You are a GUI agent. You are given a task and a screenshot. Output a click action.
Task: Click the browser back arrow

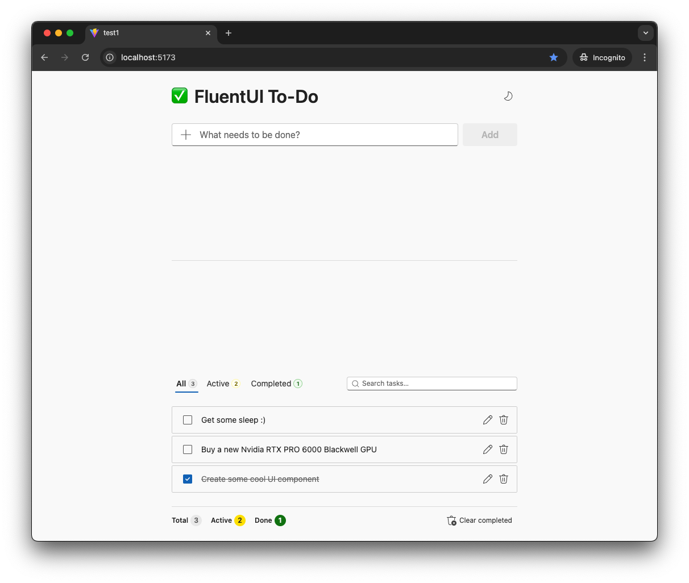click(x=44, y=57)
